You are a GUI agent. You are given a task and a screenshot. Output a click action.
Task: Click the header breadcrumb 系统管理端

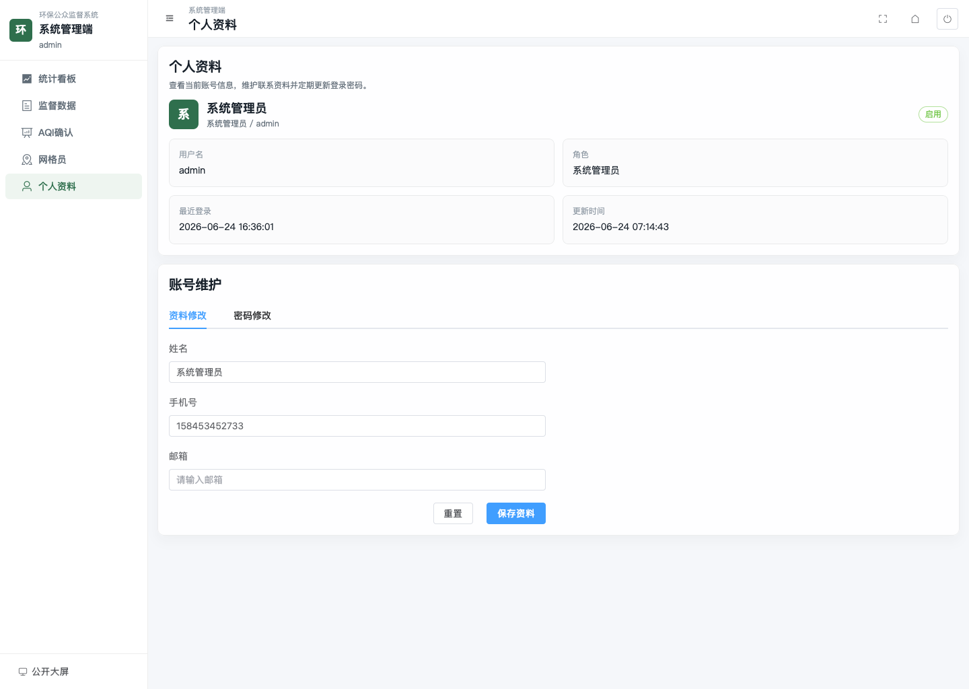click(207, 10)
